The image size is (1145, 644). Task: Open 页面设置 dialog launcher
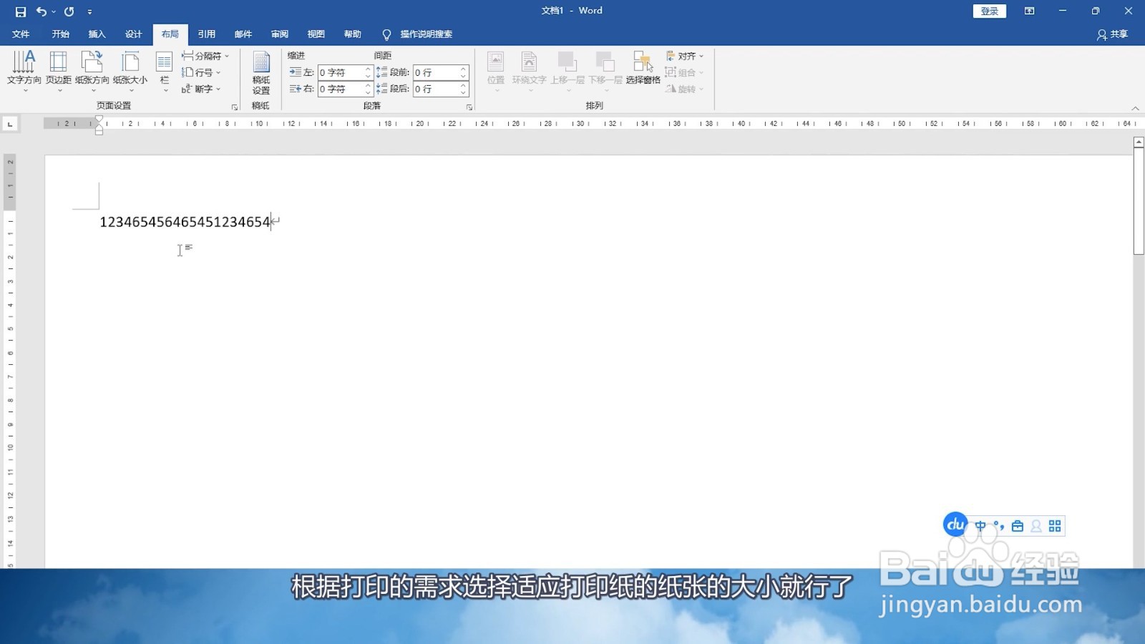[234, 107]
